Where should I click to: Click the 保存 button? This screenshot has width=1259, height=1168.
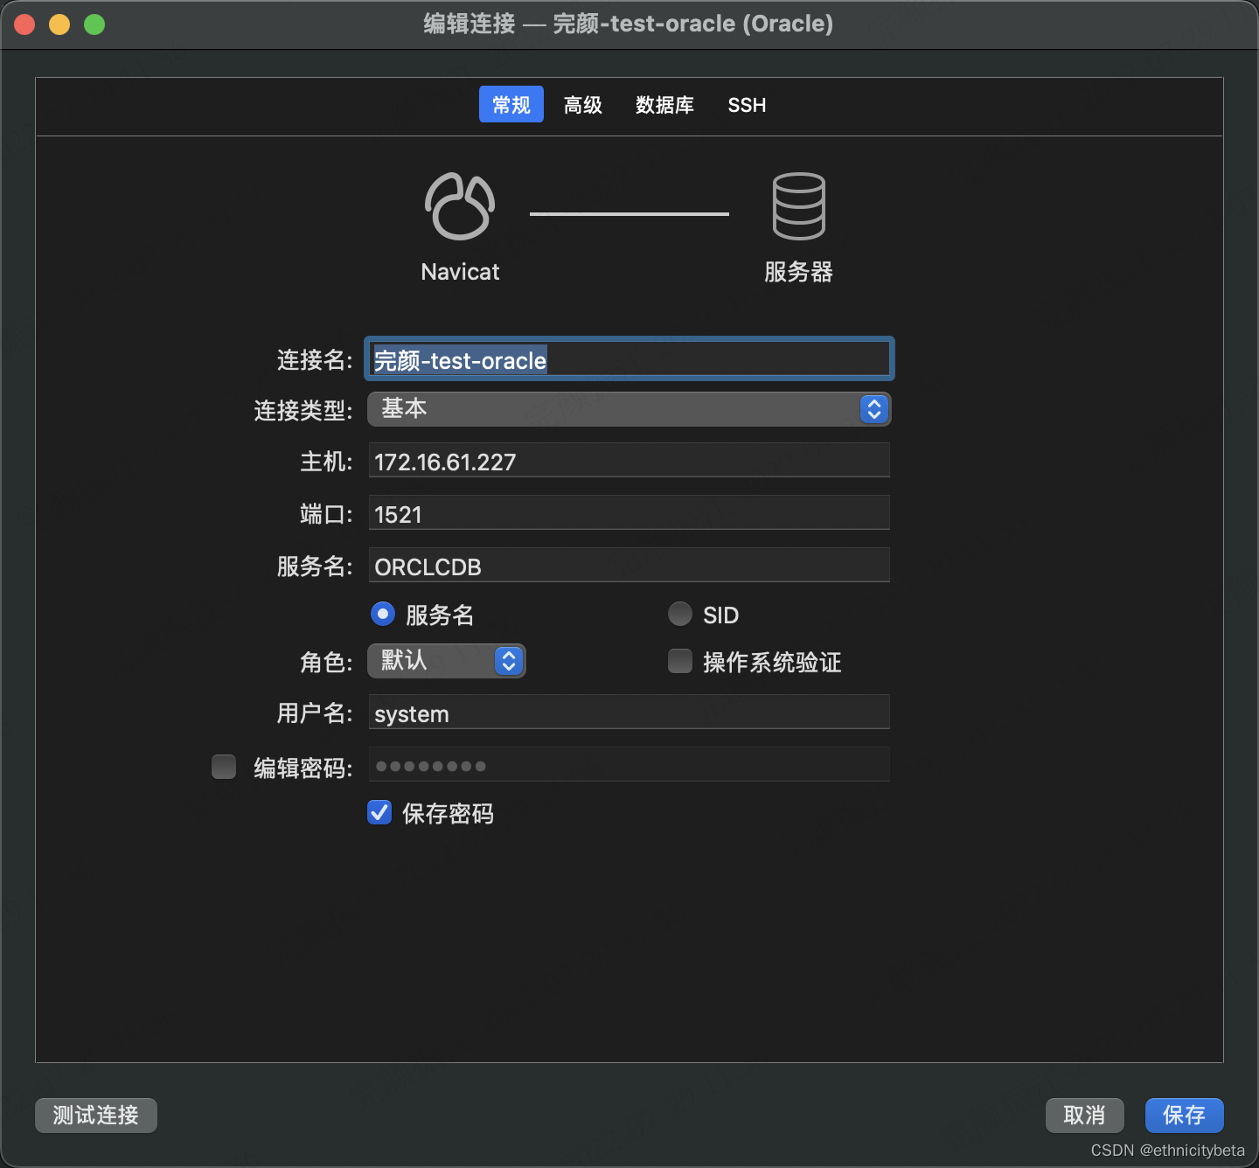tap(1185, 1115)
